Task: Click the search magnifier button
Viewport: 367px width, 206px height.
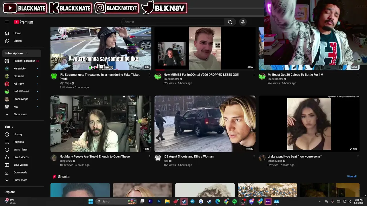Action: coord(230,22)
